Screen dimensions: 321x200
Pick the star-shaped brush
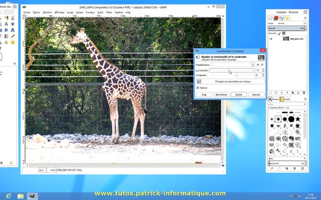298,119
